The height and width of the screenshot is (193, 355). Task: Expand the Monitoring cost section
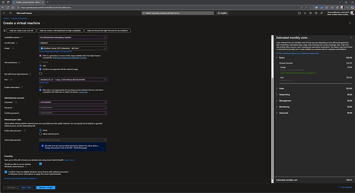(x=277, y=107)
